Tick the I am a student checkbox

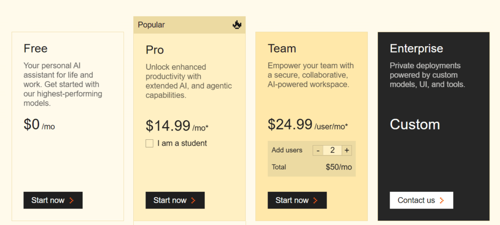(x=149, y=144)
